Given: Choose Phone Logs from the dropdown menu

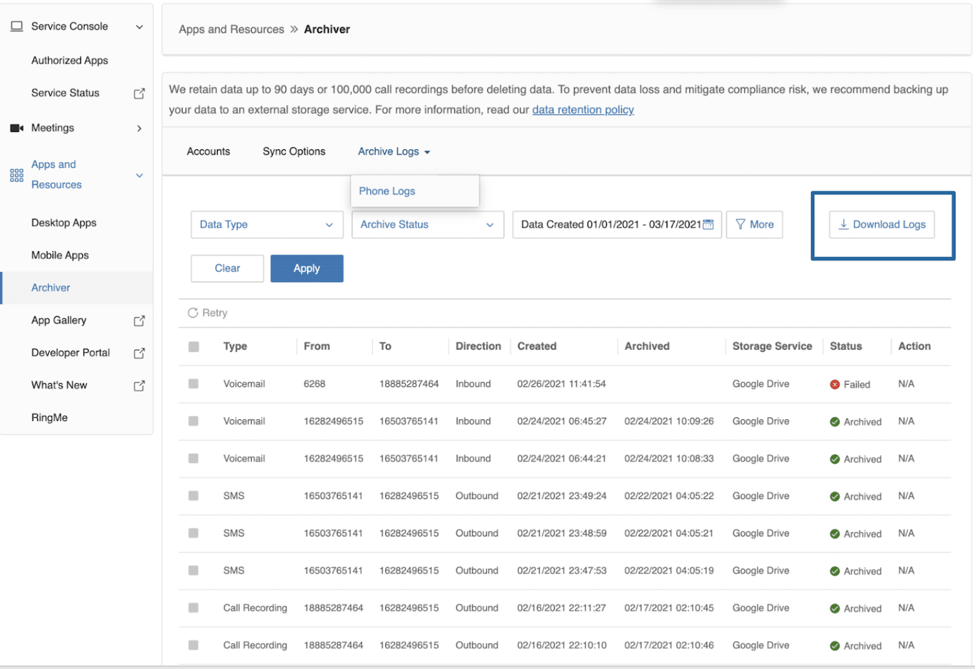Looking at the screenshot, I should tap(387, 191).
